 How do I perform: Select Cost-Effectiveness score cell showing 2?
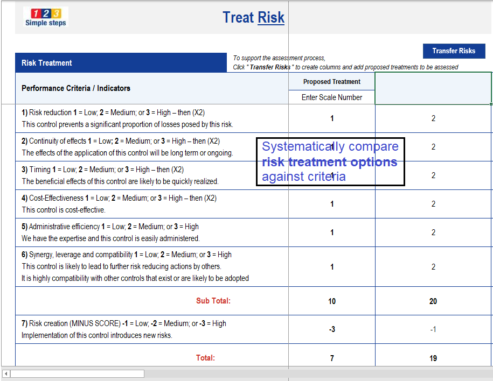[x=433, y=204]
